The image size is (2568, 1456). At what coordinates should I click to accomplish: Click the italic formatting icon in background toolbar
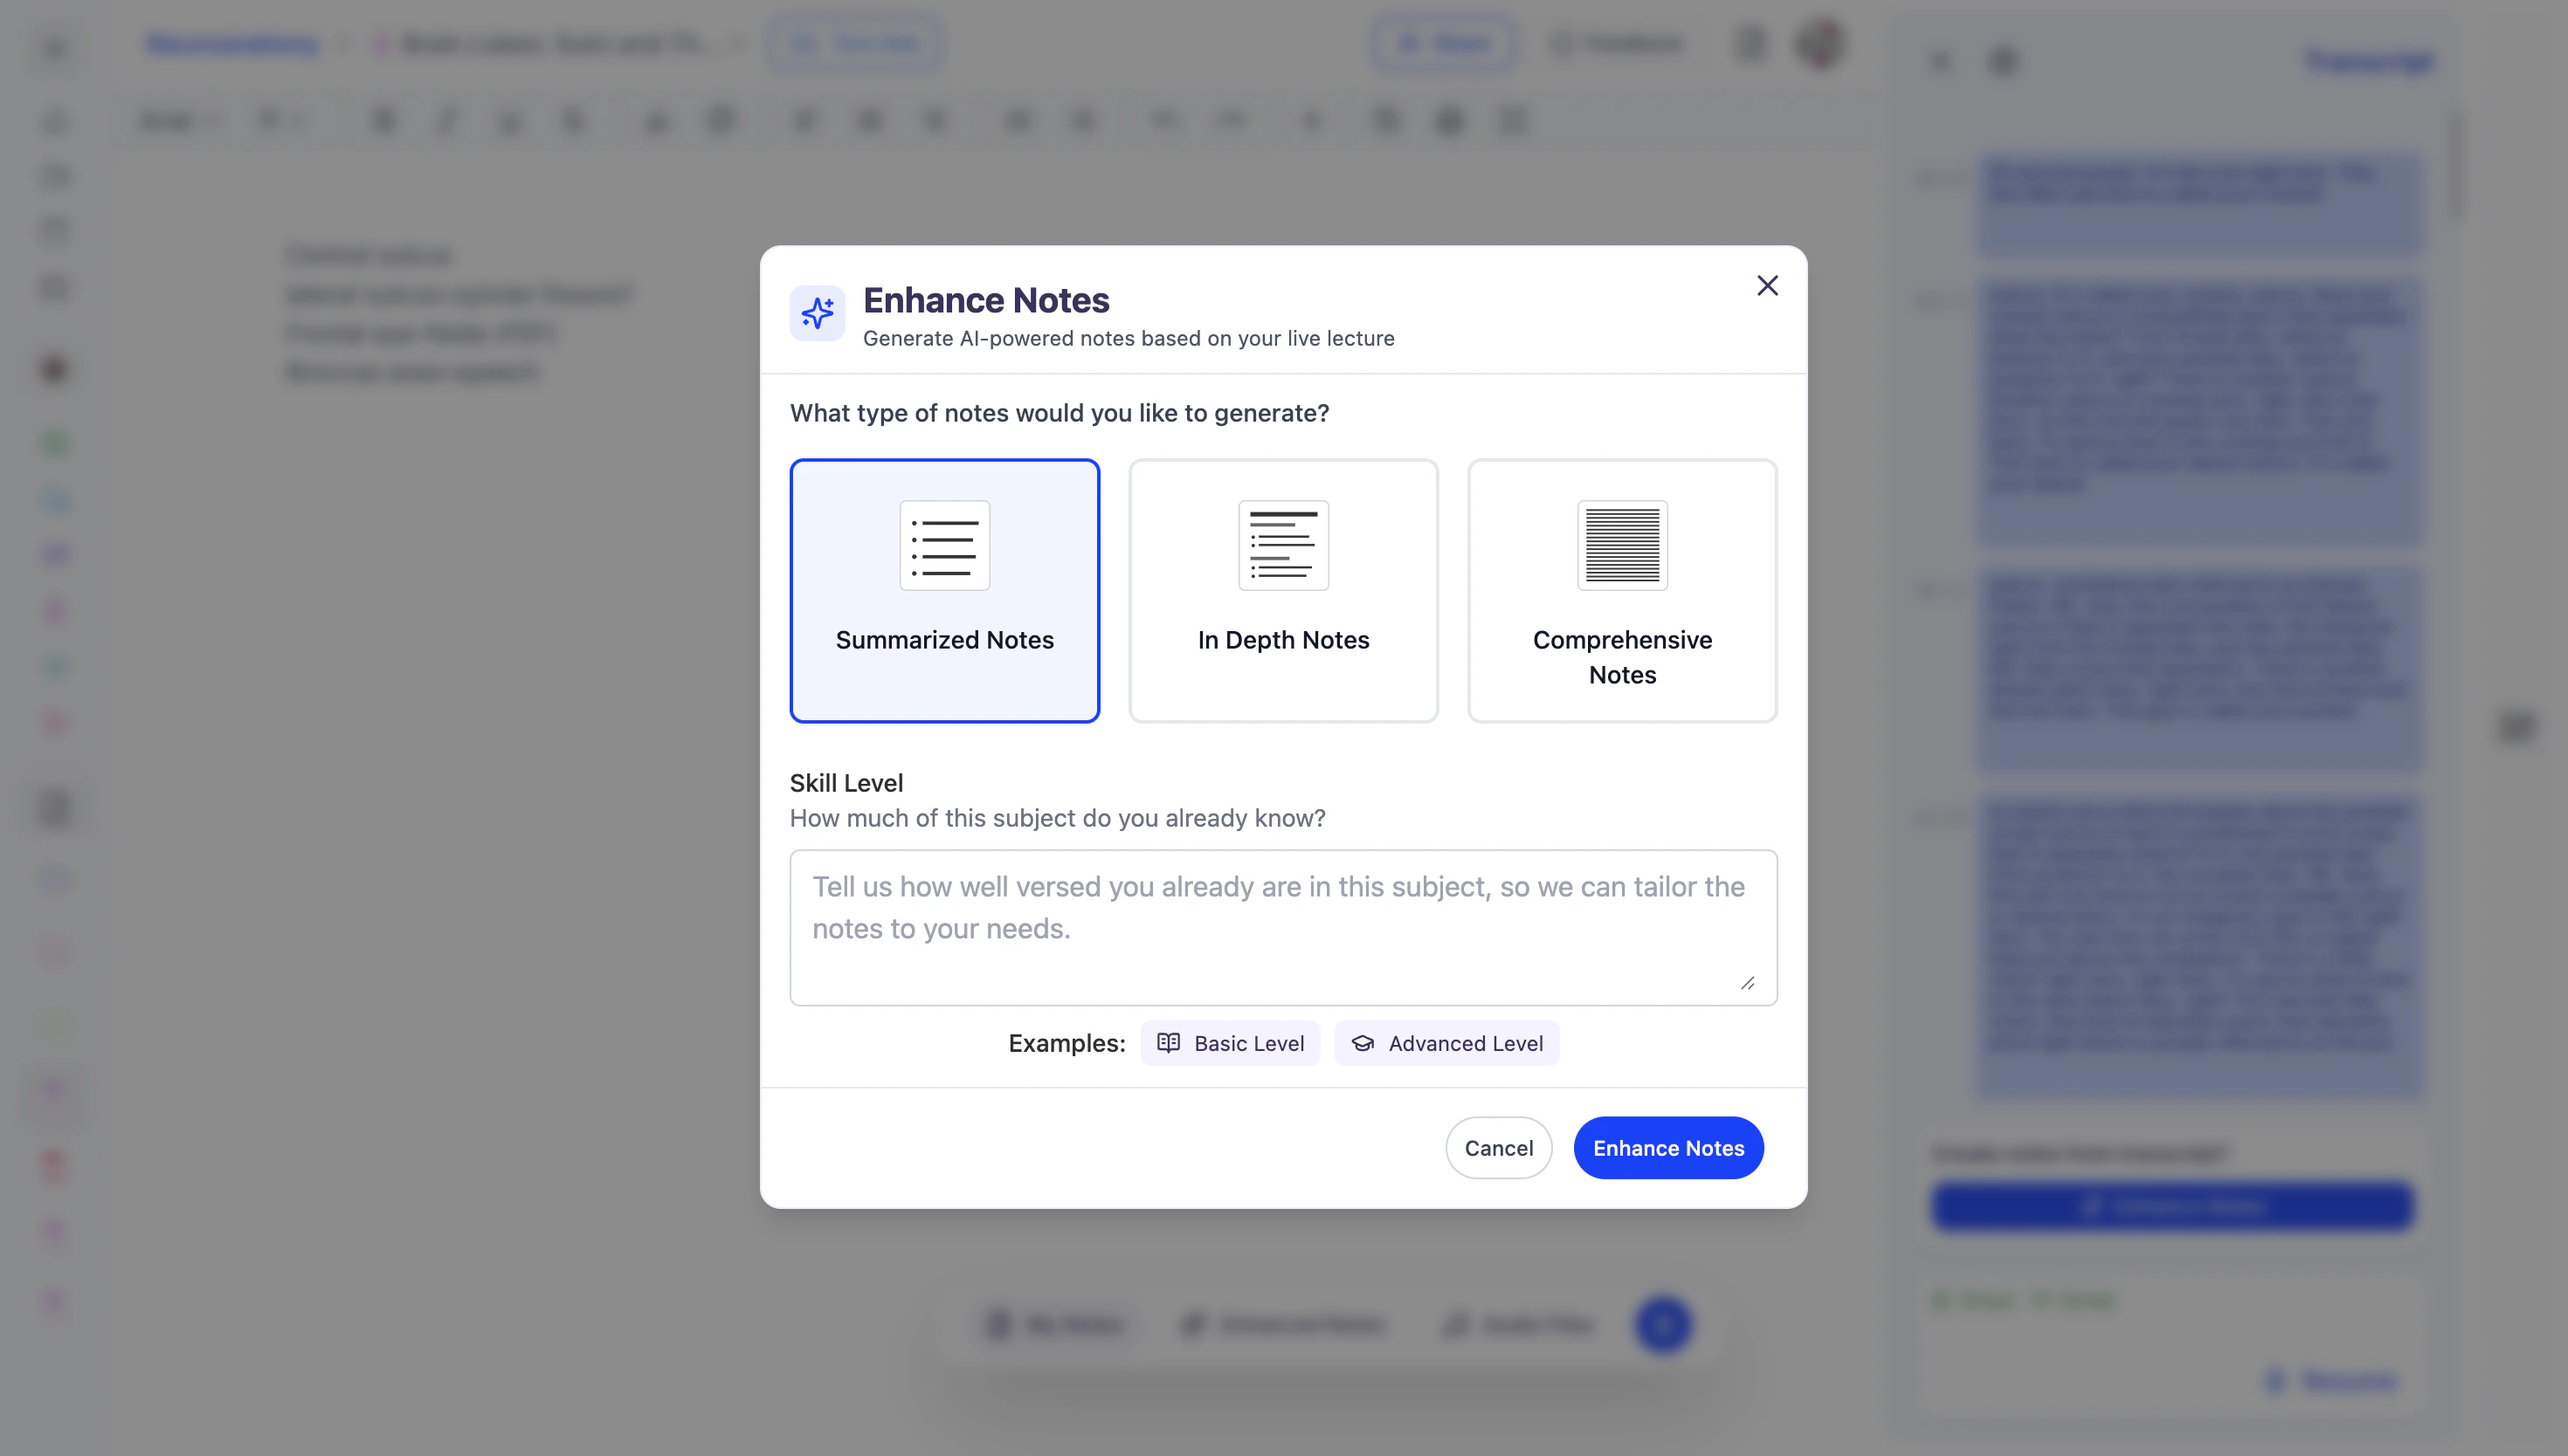click(x=447, y=121)
